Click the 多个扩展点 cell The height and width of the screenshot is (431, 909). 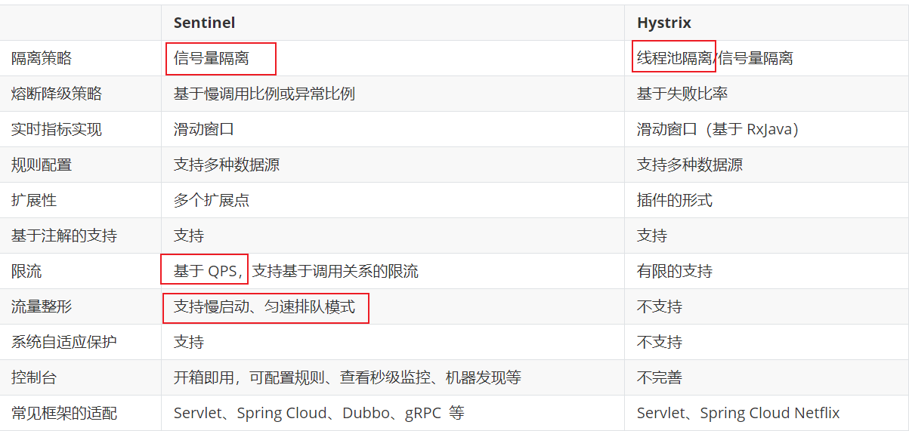tap(212, 200)
